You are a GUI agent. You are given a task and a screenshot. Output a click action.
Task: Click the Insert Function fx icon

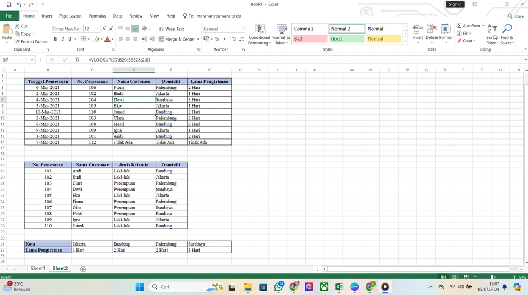pos(77,60)
